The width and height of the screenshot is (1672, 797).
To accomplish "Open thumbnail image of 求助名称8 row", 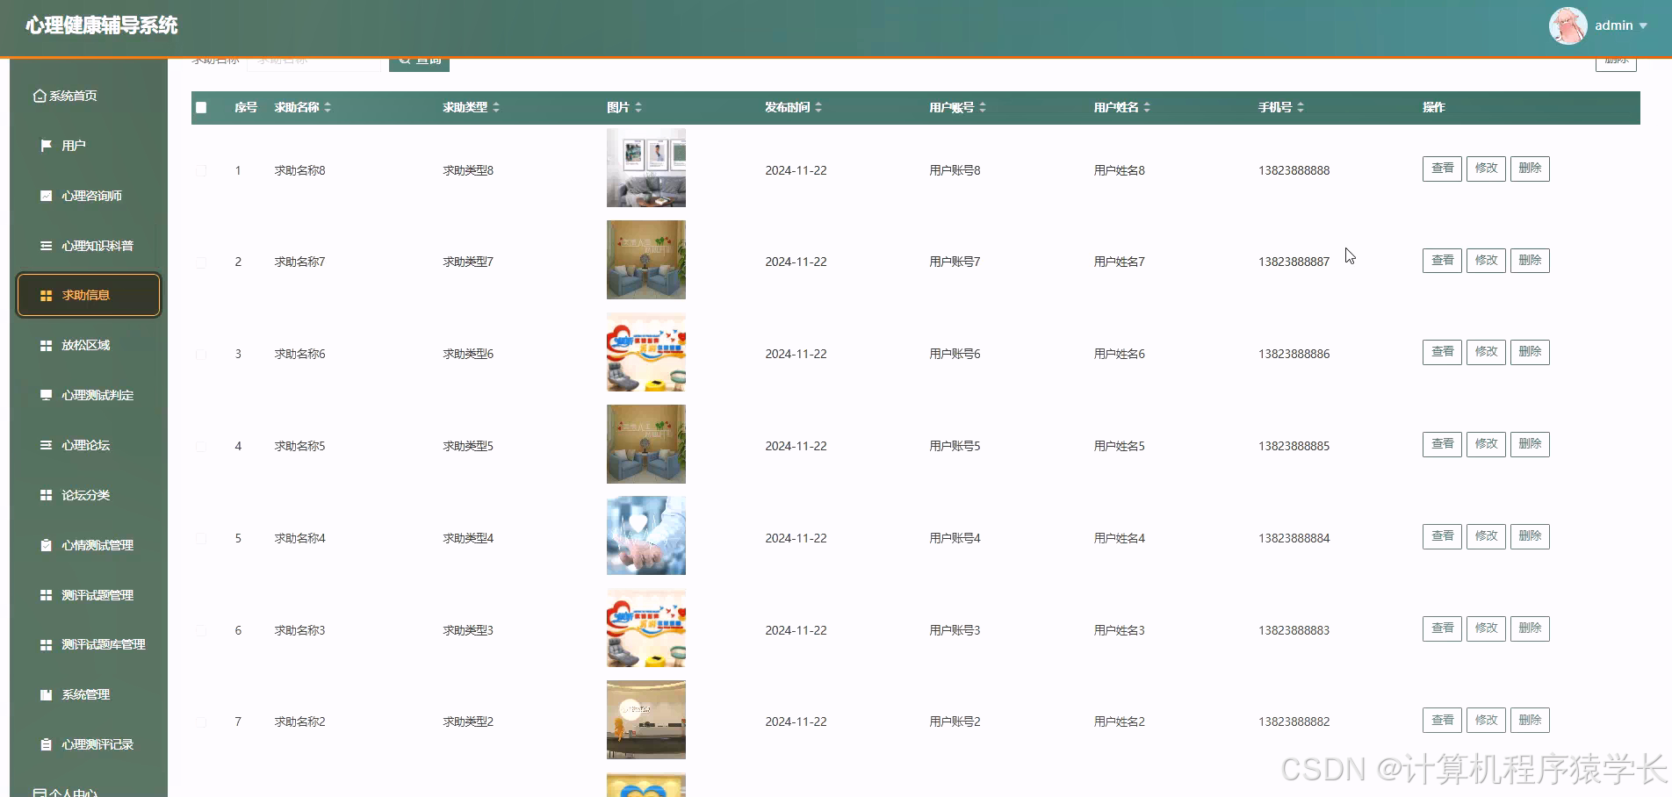I will [x=646, y=168].
